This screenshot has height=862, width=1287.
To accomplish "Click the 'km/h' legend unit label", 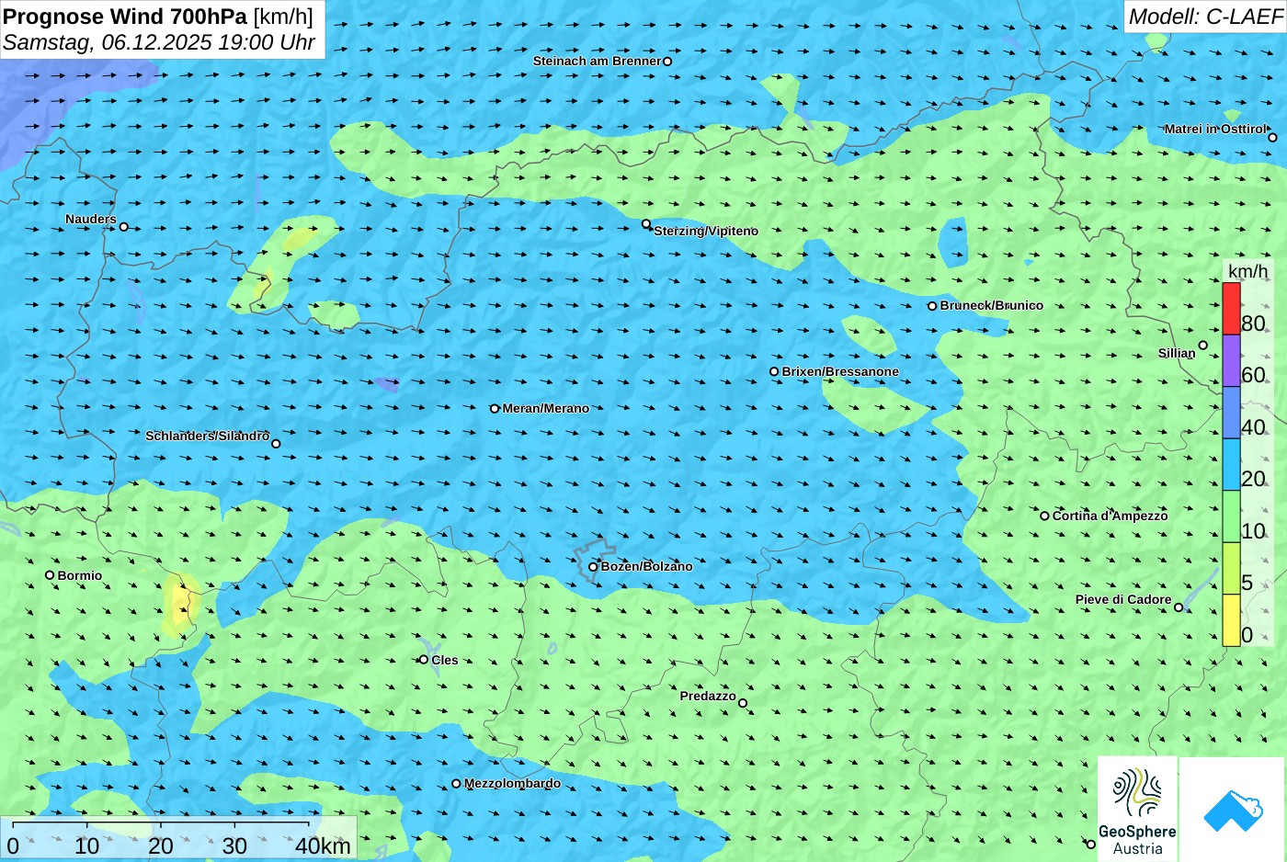I will tap(1247, 271).
